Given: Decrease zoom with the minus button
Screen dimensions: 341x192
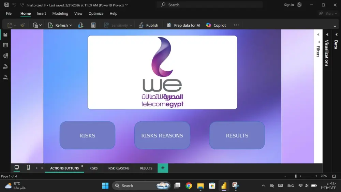Looking at the screenshot, I should [x=285, y=176].
